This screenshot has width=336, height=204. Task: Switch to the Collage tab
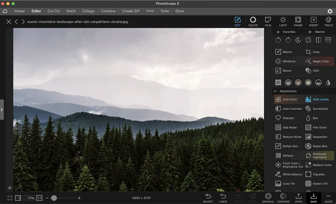pyautogui.click(x=88, y=11)
